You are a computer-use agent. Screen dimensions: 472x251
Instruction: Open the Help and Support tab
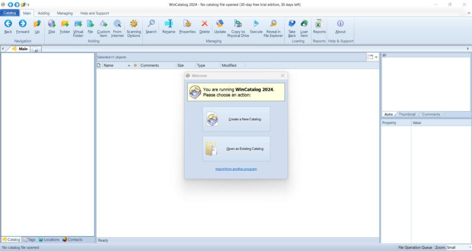(x=94, y=13)
